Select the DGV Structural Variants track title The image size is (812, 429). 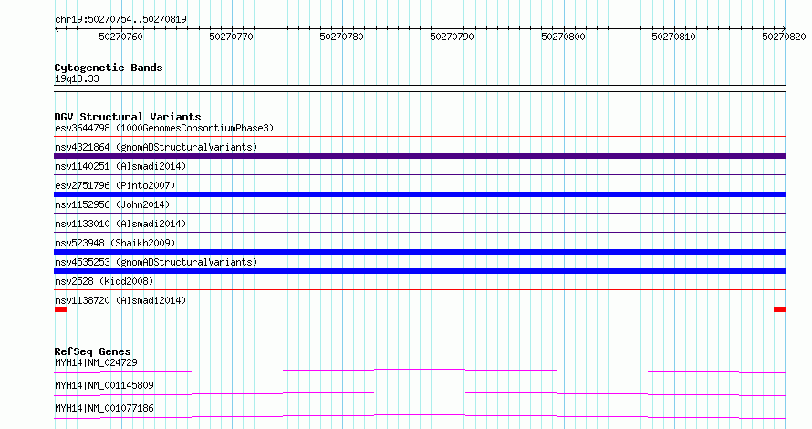tap(128, 117)
